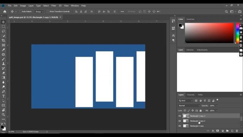Screen dimensions: 243x137
Task: Select the Path Selection arrow tool
Action: click(x=3, y=101)
